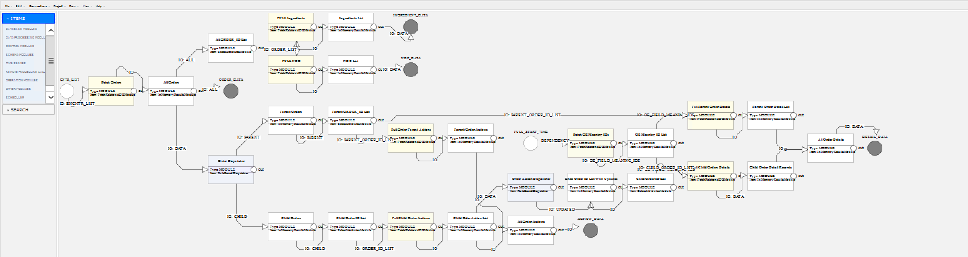Image resolution: width=968 pixels, height=257 pixels.
Task: Open the Help menu
Action: coord(99,6)
